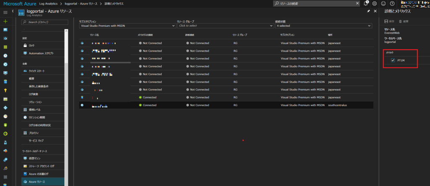Select the Azure リソース menu item
The width and height of the screenshot is (430, 186).
pyautogui.click(x=43, y=182)
